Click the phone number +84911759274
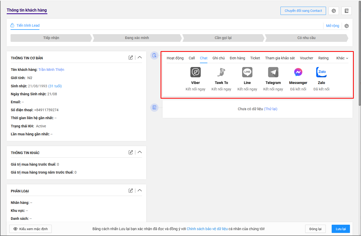Image resolution: width=361 pixels, height=236 pixels. [x=46, y=110]
